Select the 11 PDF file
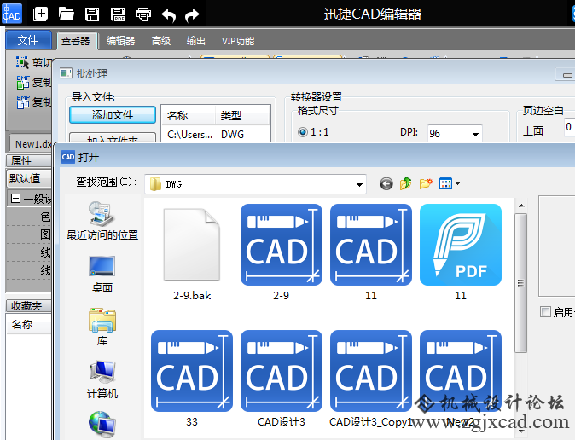This screenshot has height=440, width=575. 461,252
